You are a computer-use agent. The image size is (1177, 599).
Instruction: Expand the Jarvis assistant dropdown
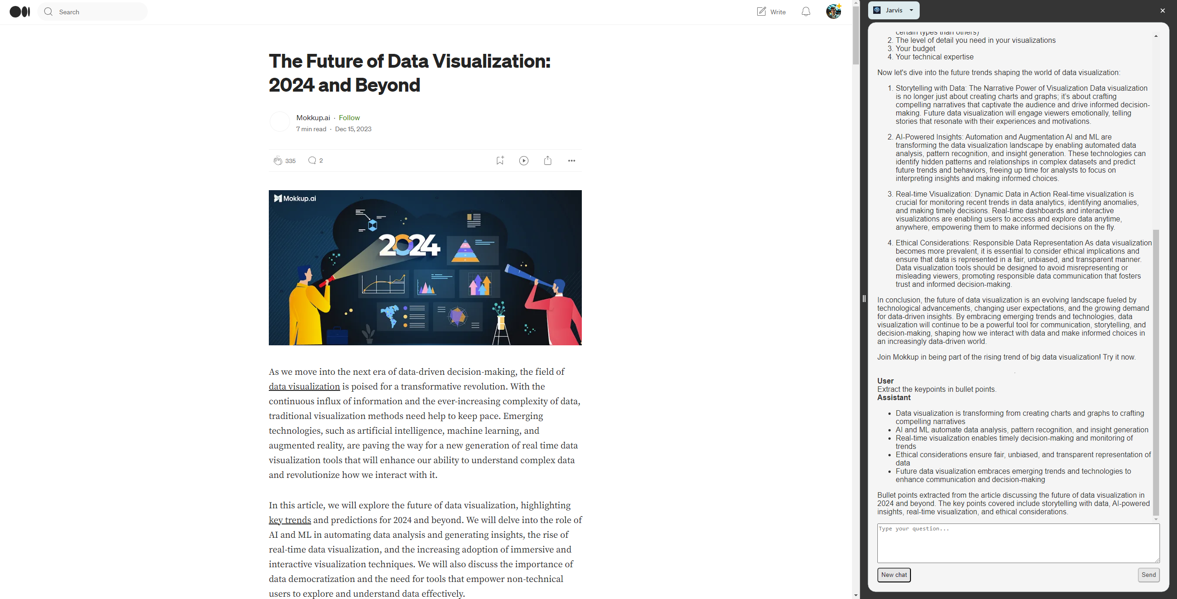coord(911,10)
